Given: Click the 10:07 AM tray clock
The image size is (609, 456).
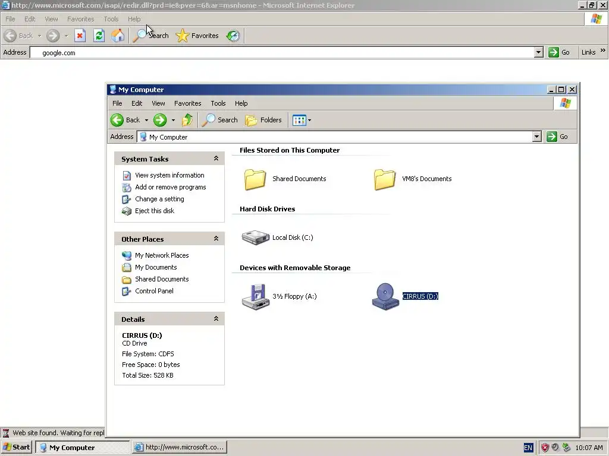Looking at the screenshot, I should tap(589, 448).
